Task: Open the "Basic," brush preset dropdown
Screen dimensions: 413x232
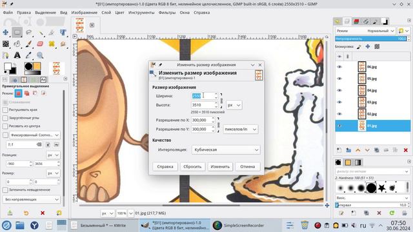Action: pos(372,198)
